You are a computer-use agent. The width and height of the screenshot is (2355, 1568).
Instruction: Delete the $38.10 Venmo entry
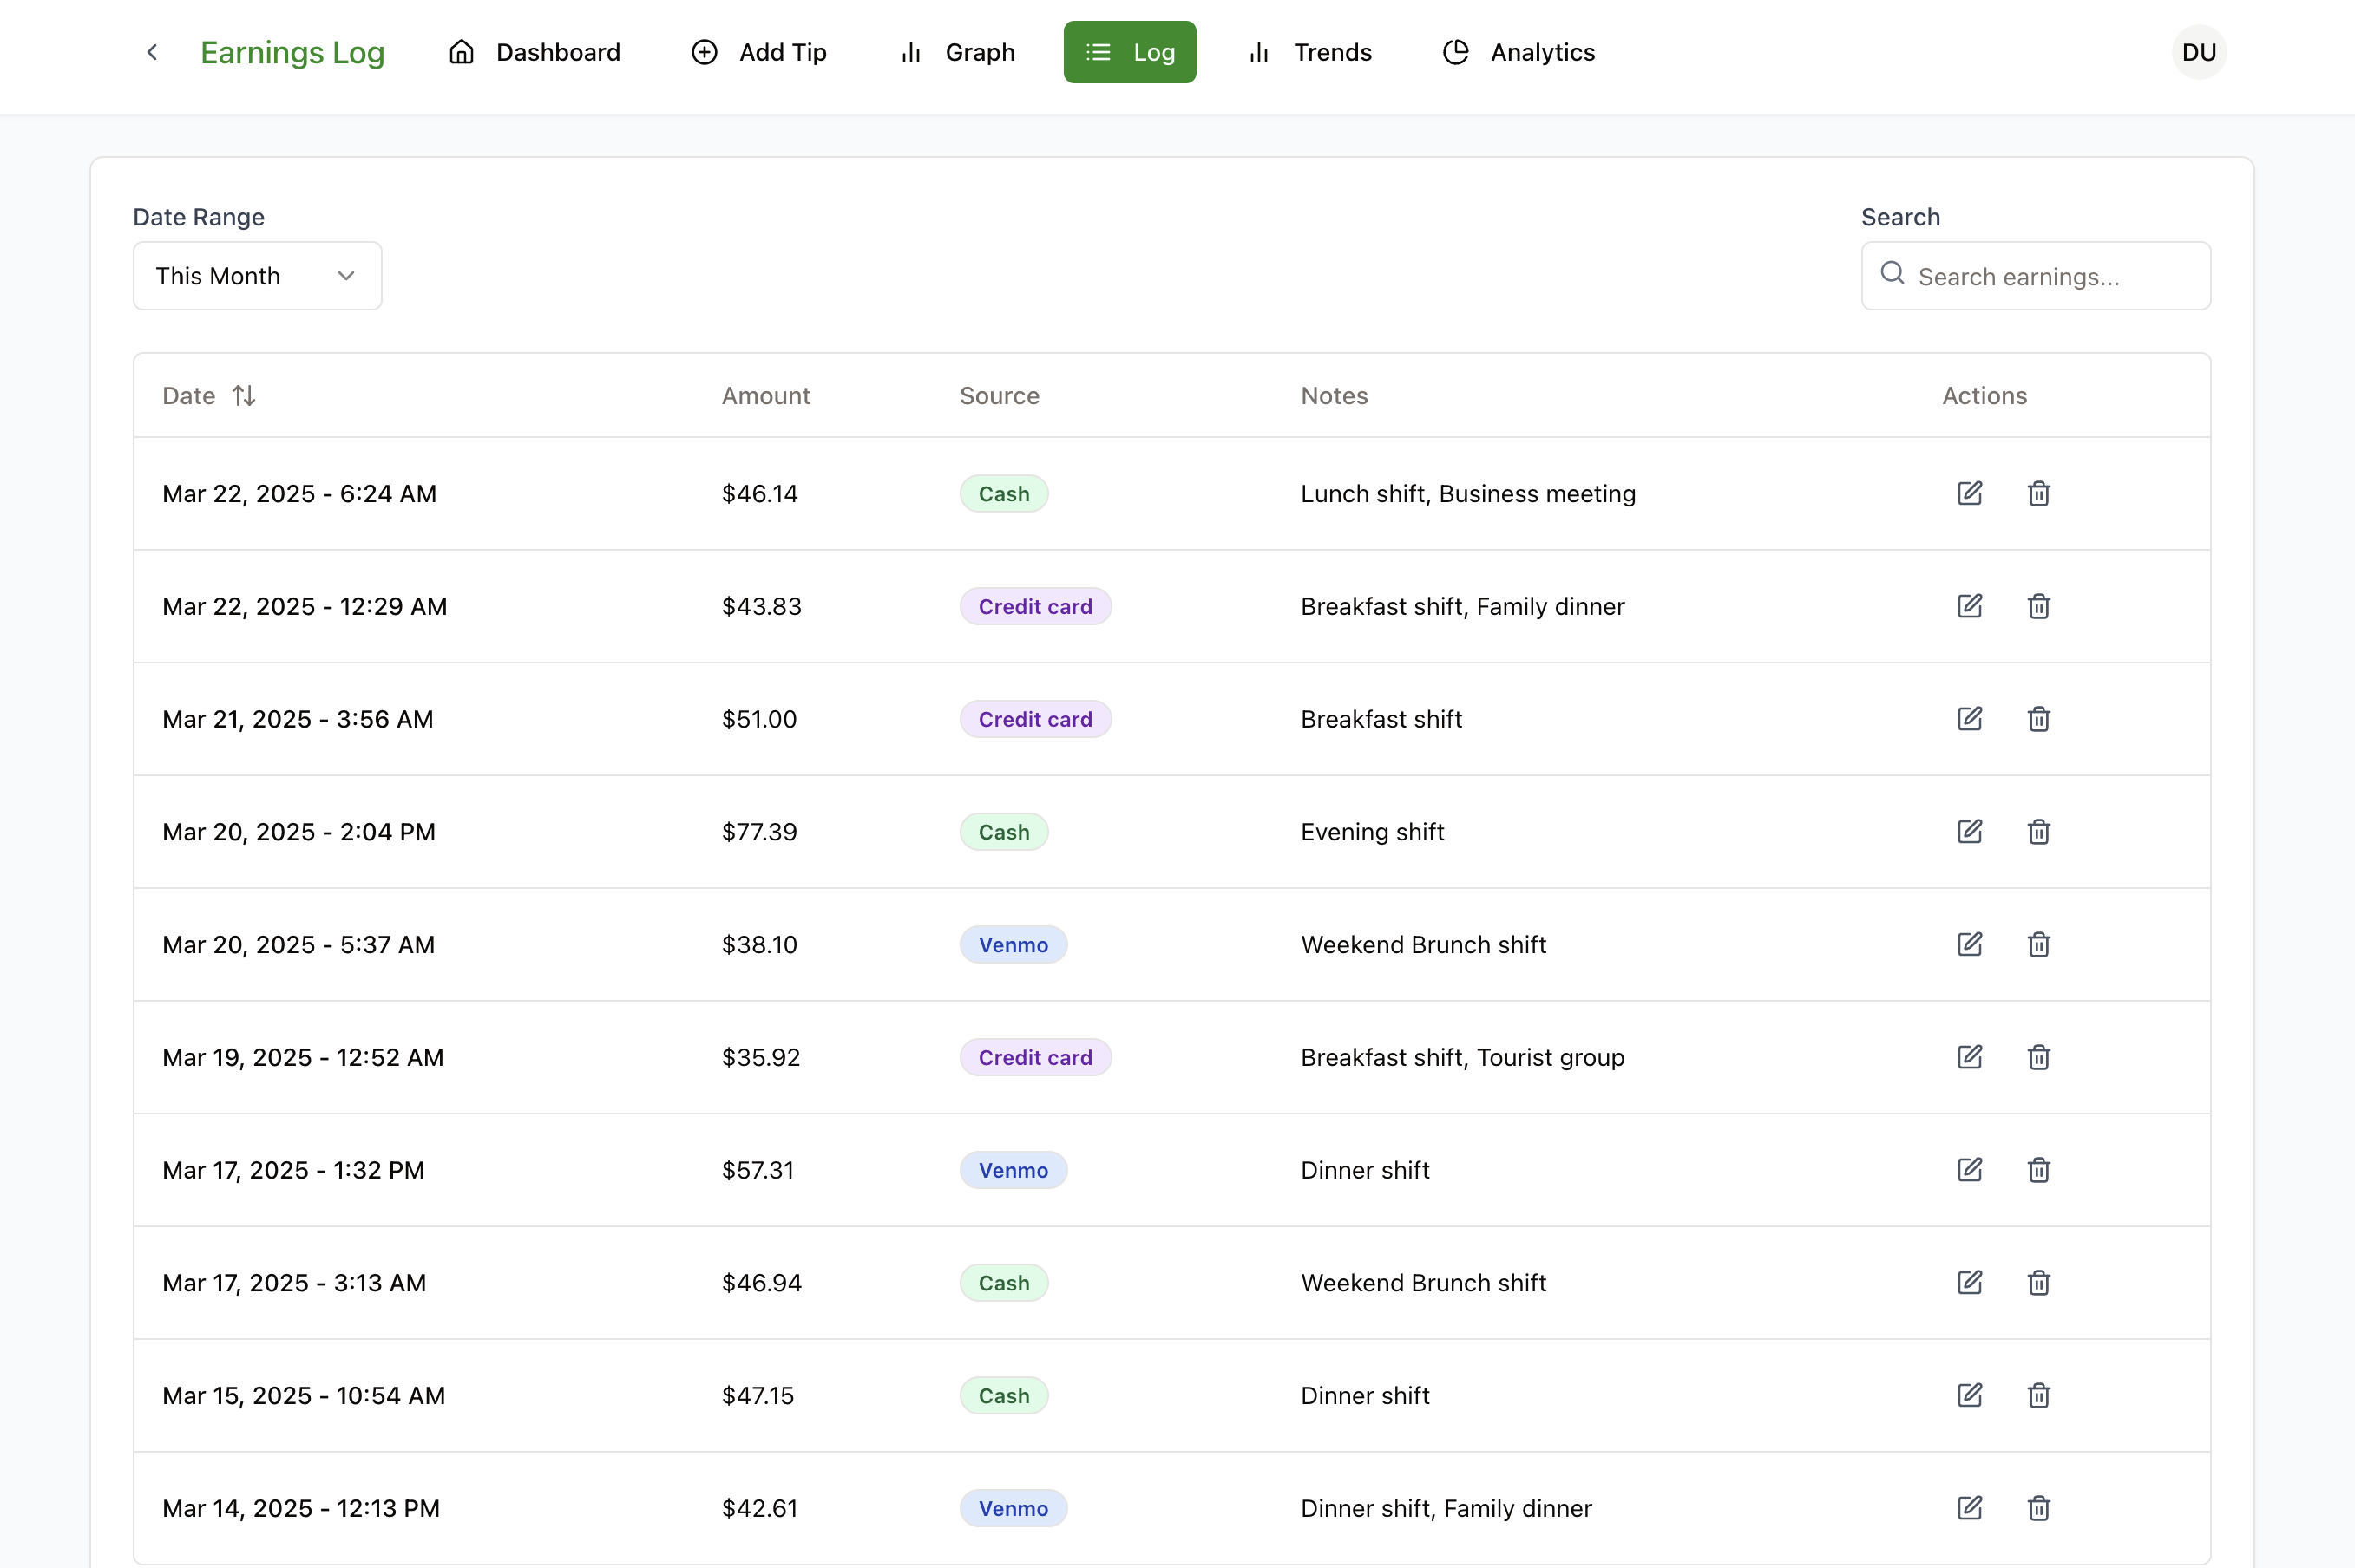click(2038, 945)
